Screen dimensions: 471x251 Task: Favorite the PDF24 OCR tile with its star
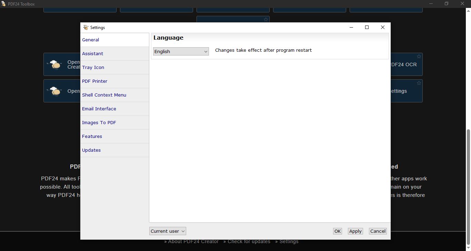click(x=419, y=57)
